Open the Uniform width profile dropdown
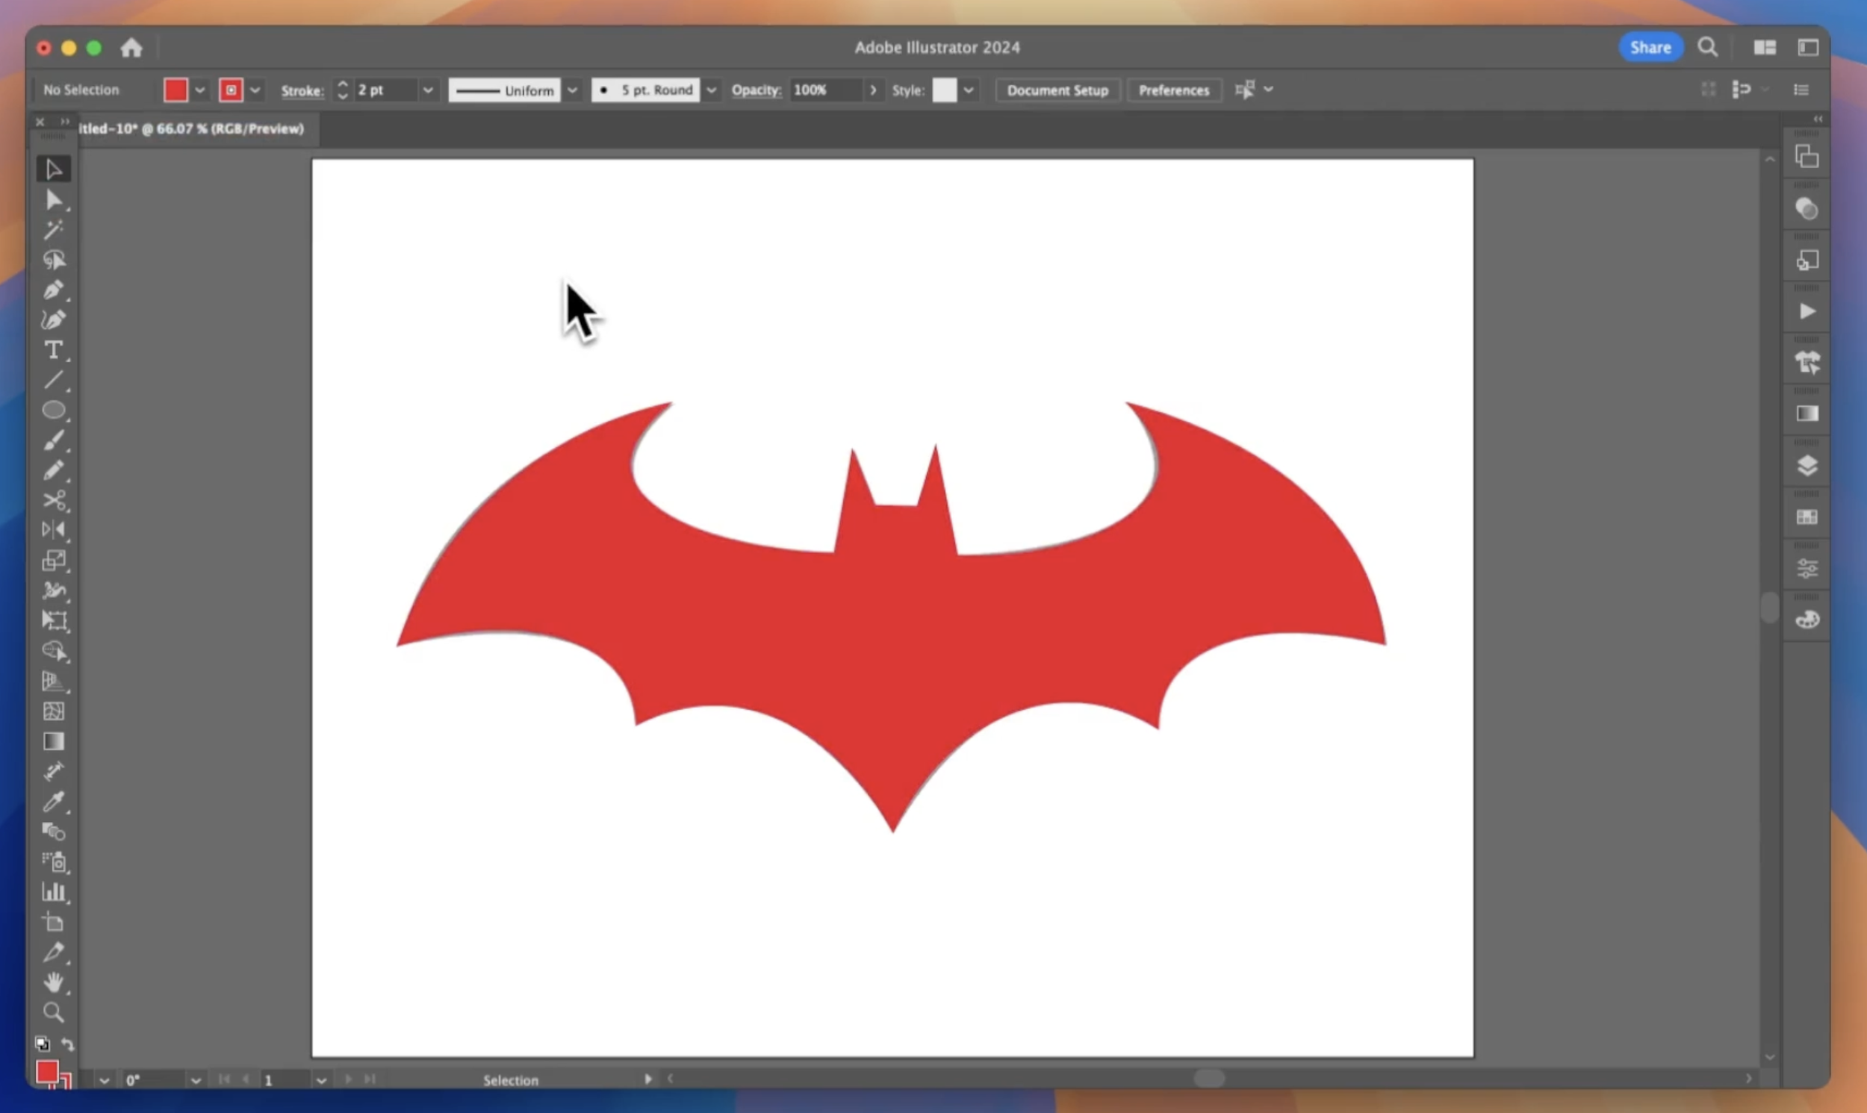This screenshot has width=1867, height=1113. click(x=571, y=90)
